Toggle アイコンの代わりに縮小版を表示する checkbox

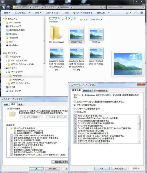(76, 121)
